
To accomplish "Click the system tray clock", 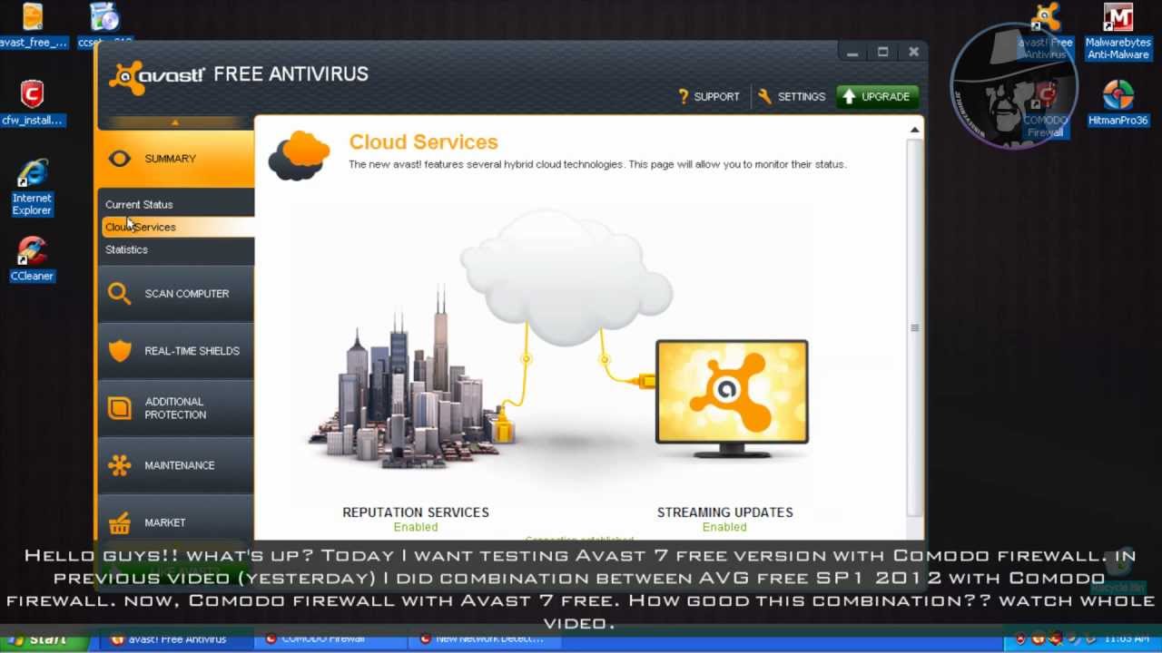I will (1126, 639).
